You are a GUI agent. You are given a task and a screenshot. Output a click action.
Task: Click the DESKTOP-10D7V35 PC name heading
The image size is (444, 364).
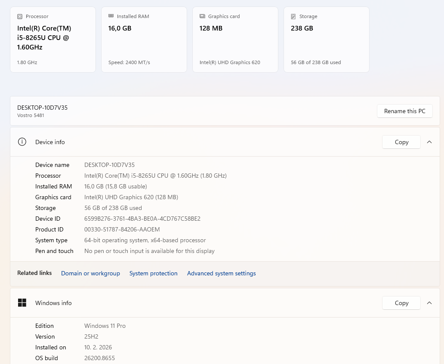click(x=43, y=108)
